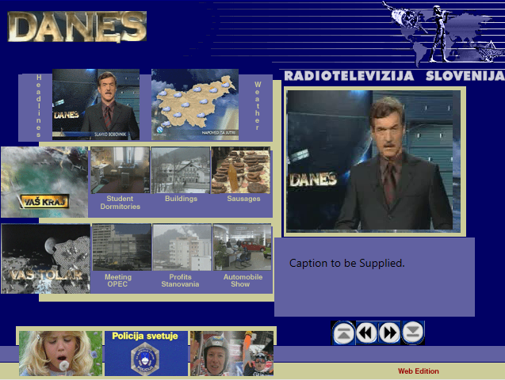The width and height of the screenshot is (505, 380).
Task: Click the fast-forward double-arrow button
Action: click(390, 332)
